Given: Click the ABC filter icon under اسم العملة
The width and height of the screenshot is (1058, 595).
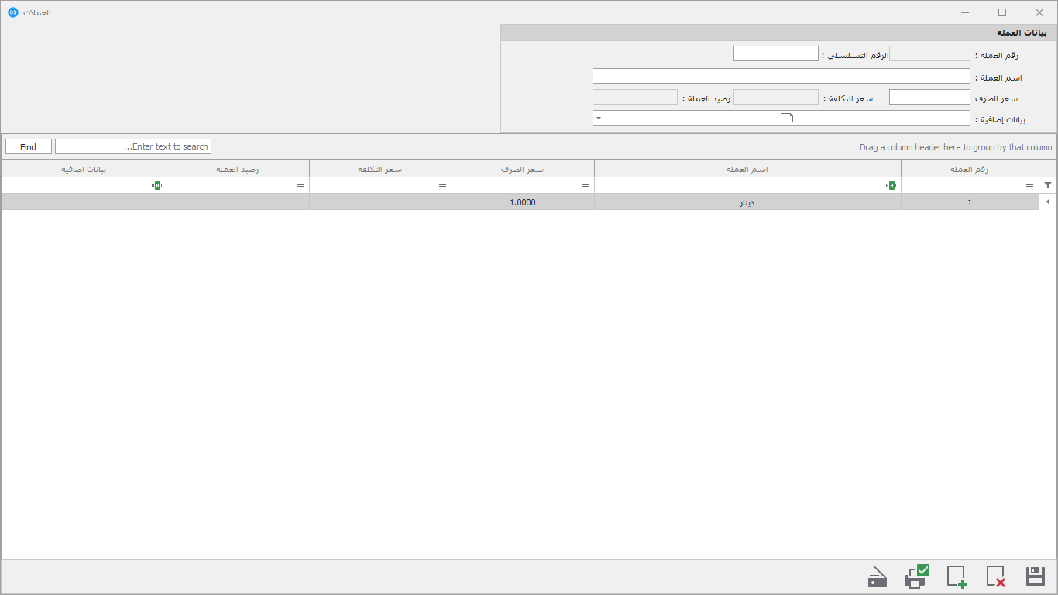Looking at the screenshot, I should (x=891, y=185).
